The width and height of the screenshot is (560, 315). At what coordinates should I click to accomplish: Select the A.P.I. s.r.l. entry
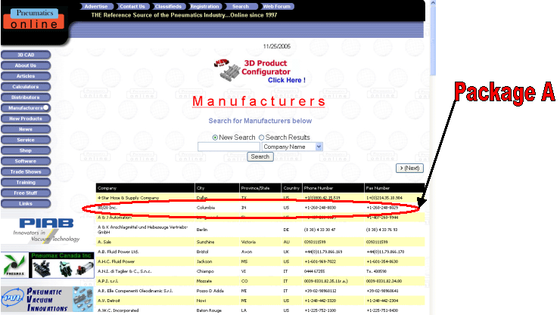(x=108, y=281)
